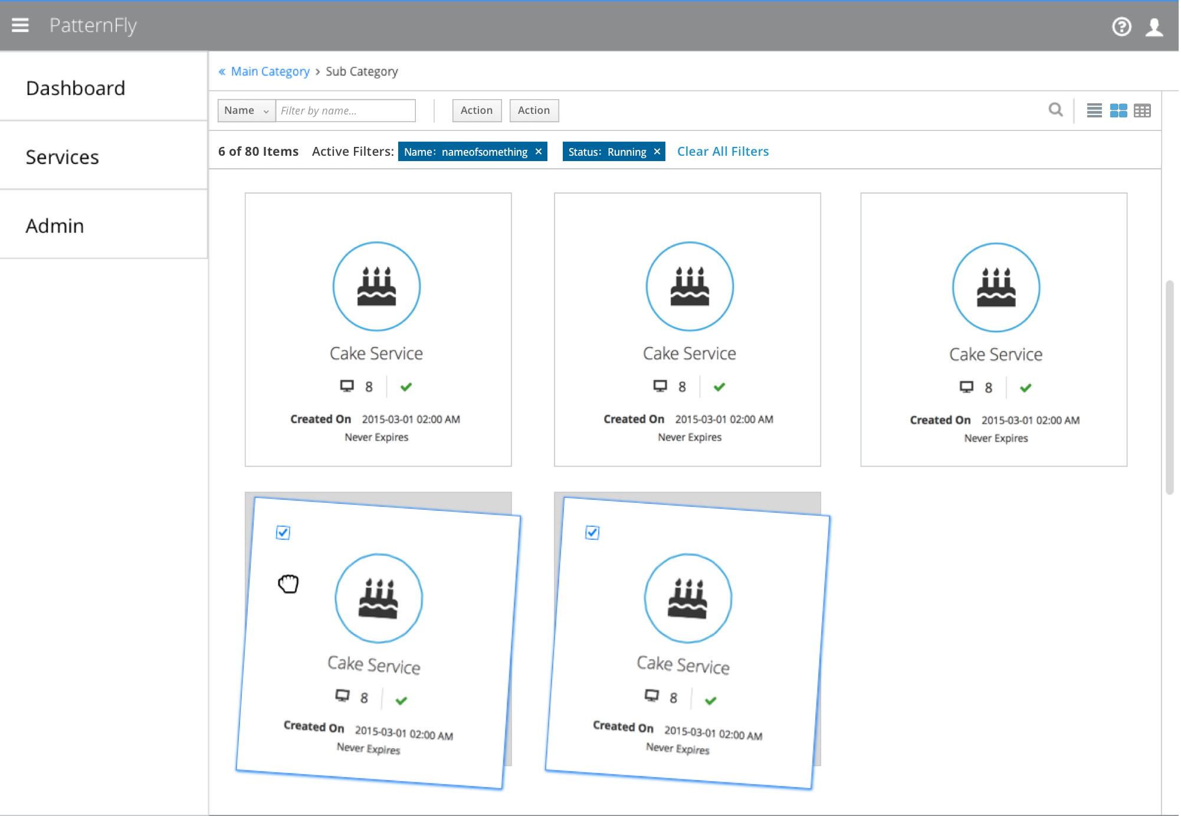Expand the Name filter dropdown
The height and width of the screenshot is (816, 1181).
click(246, 110)
